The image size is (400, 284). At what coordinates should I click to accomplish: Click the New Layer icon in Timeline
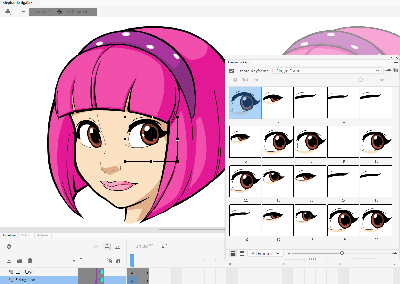[9, 261]
